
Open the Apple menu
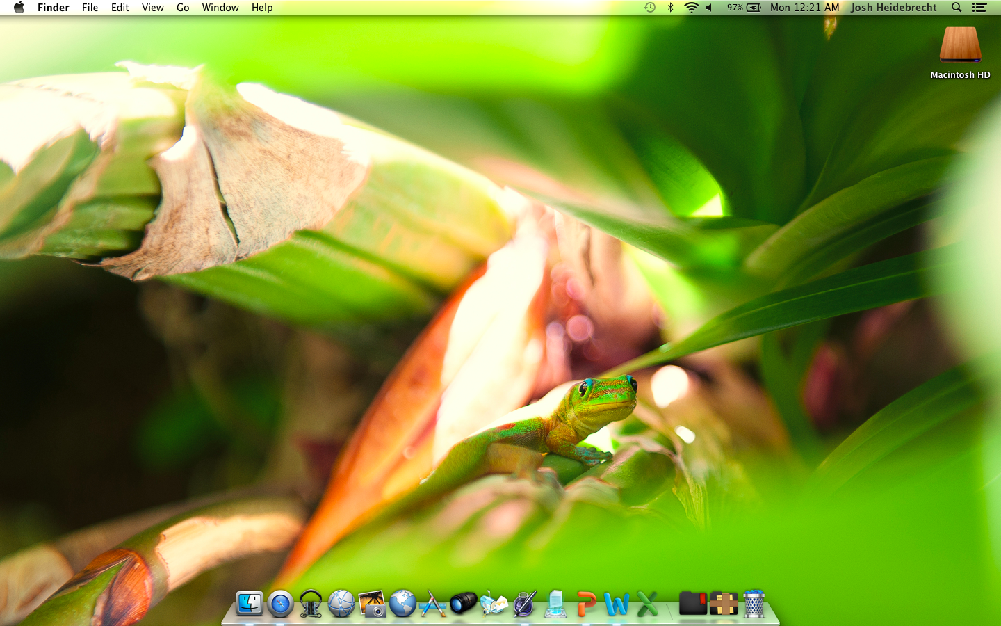pos(19,8)
